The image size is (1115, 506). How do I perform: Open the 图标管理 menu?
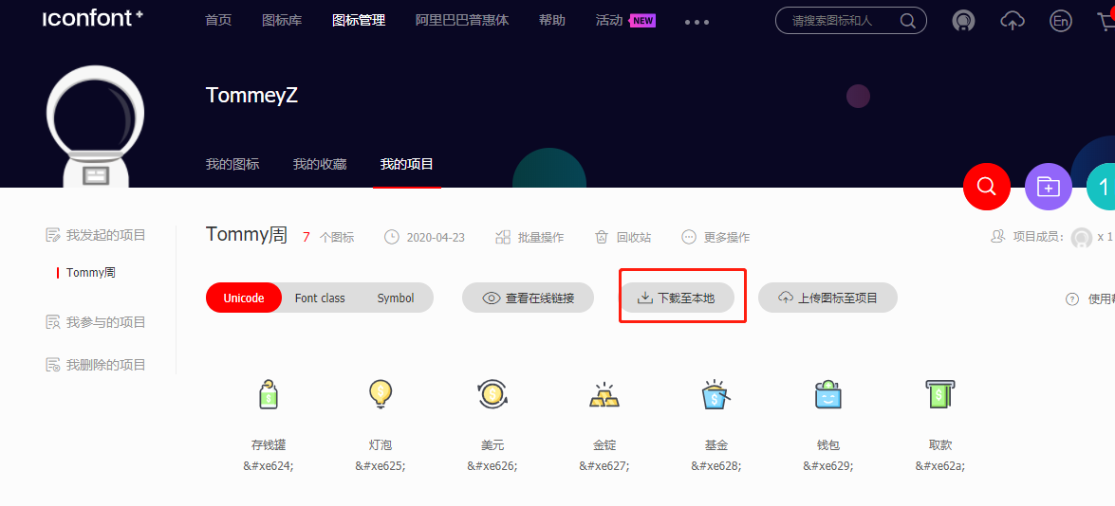click(x=359, y=21)
